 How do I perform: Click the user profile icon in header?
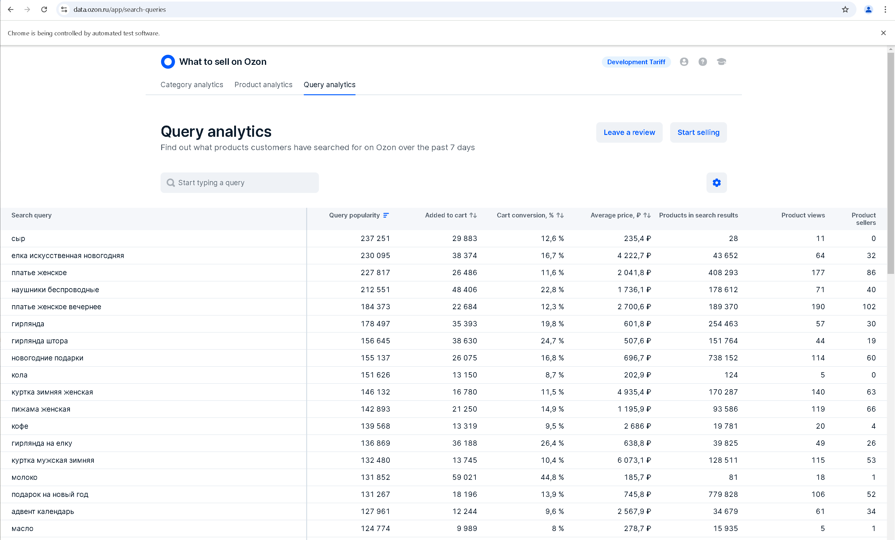click(x=684, y=62)
